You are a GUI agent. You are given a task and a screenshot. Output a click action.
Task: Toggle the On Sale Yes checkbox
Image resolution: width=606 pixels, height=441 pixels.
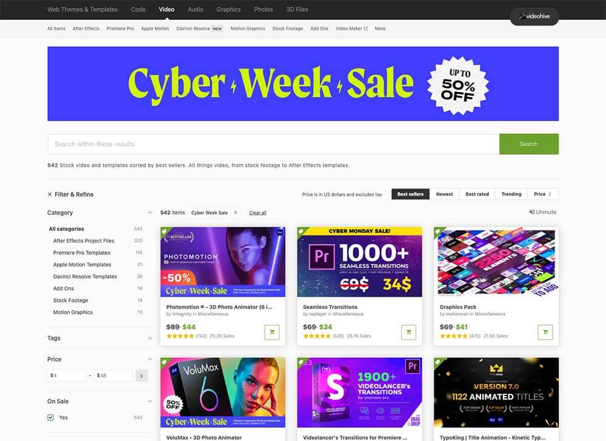(51, 417)
